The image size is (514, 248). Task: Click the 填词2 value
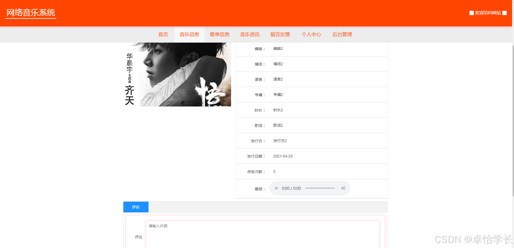(278, 64)
